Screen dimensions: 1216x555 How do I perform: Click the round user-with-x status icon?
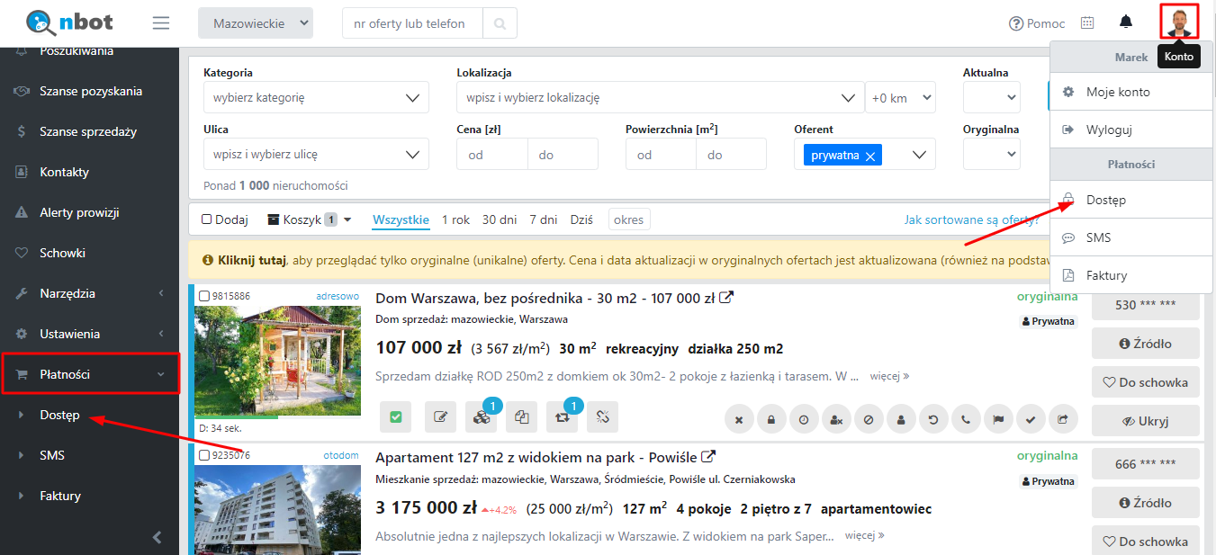pos(836,419)
